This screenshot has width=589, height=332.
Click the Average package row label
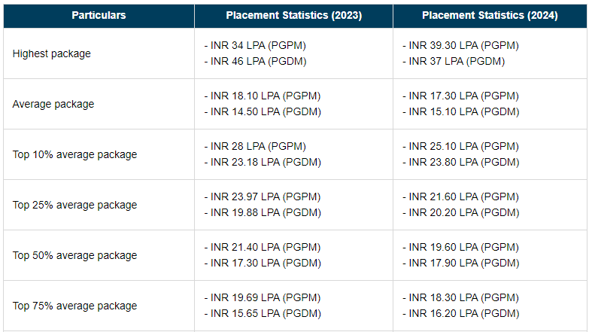(53, 104)
